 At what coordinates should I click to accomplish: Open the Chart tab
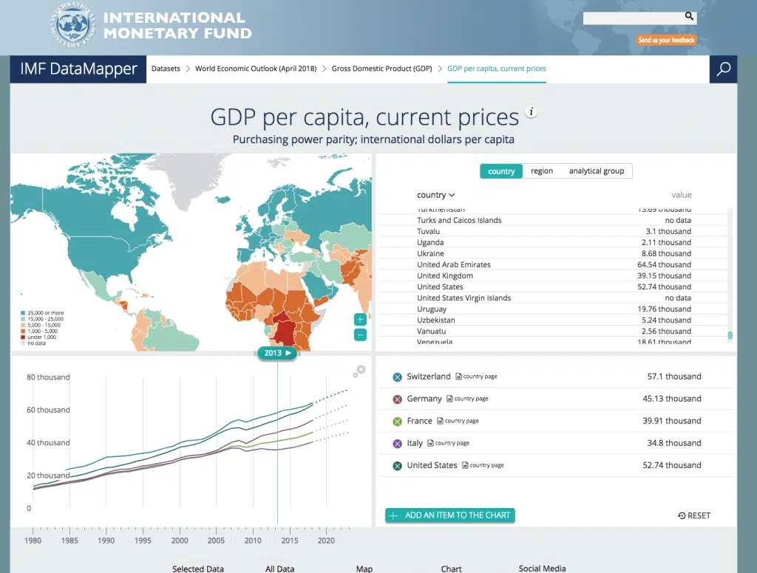click(452, 569)
